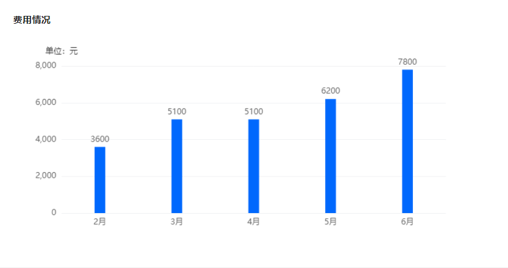Select the blue bar for 3月
508x268 pixels.
[x=177, y=166]
